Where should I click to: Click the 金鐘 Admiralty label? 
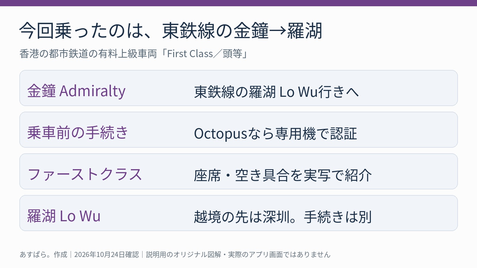coord(76,91)
